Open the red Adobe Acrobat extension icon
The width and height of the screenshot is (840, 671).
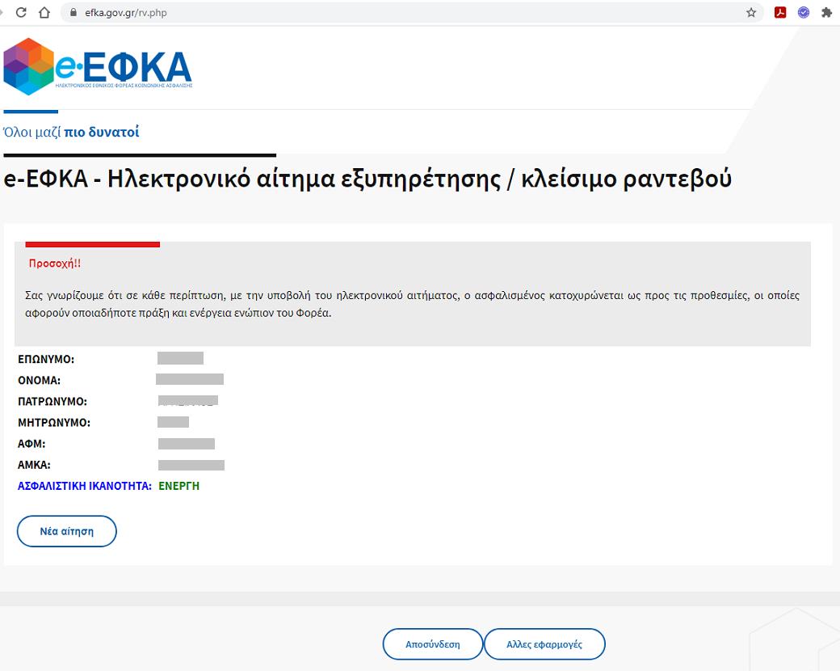coord(780,13)
